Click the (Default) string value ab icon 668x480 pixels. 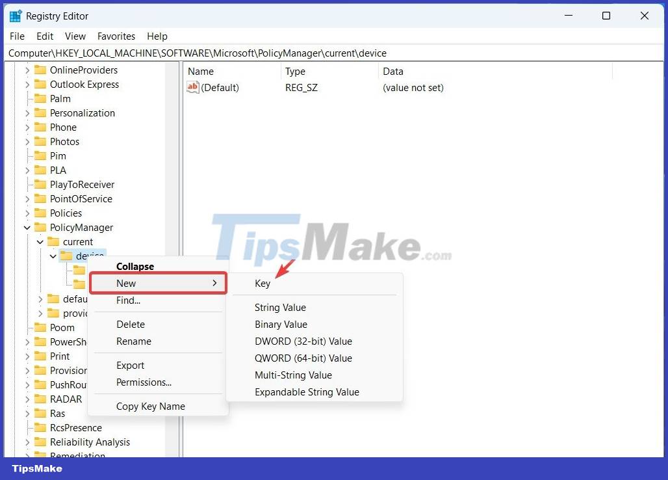click(x=192, y=87)
